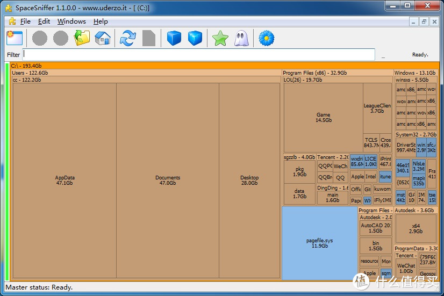Select the bin 1.5Gb block
Viewport: 444px width, 296px height.
[376, 246]
